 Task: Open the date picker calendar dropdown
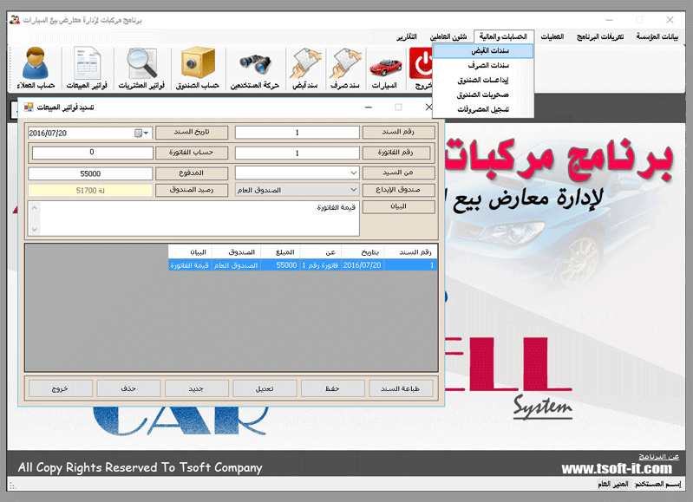pyautogui.click(x=142, y=133)
